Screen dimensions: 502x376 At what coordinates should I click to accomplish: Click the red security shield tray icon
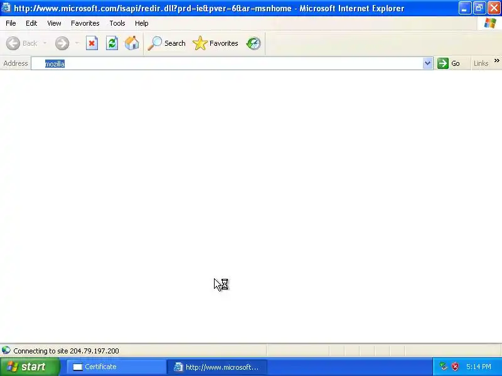click(x=455, y=367)
